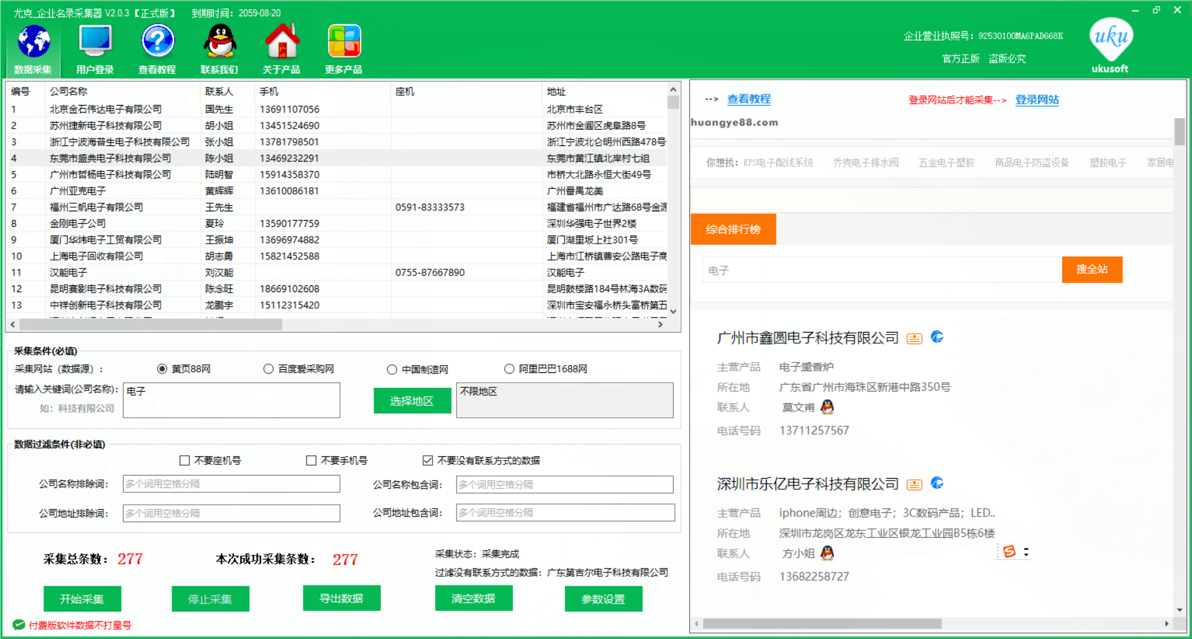Image resolution: width=1192 pixels, height=639 pixels.
Task: Open 参数设置 settings button
Action: pyautogui.click(x=603, y=599)
